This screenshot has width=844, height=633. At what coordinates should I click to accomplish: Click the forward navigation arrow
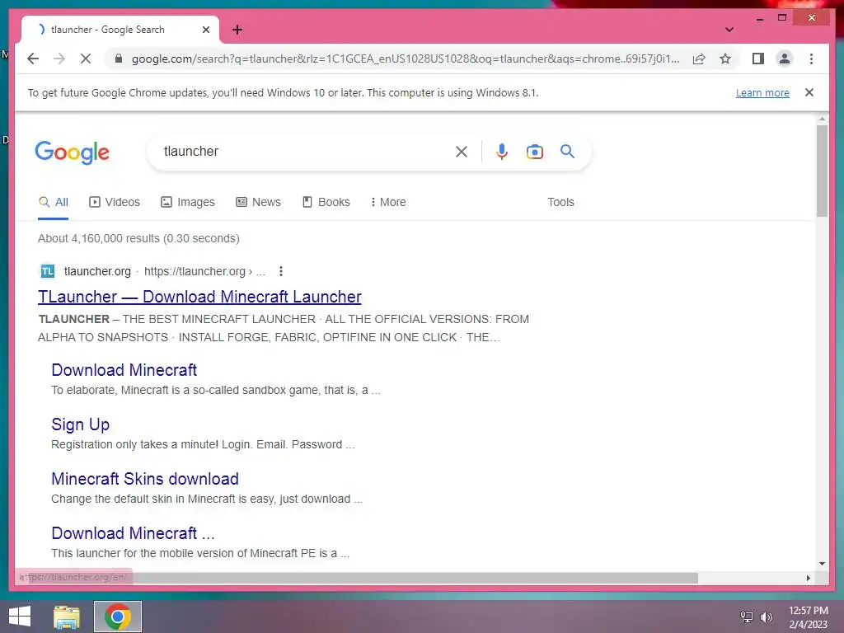point(59,59)
